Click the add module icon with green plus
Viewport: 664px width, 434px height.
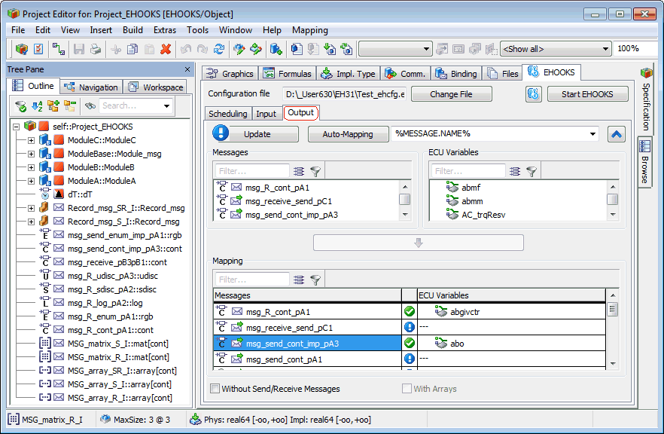[x=276, y=49]
